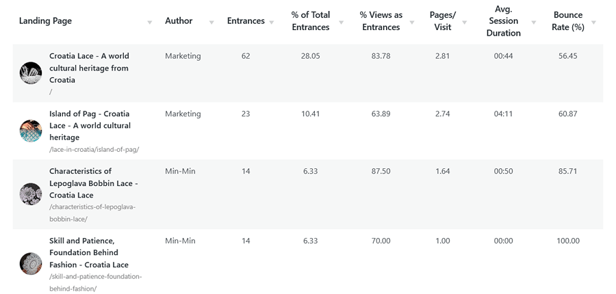Select entrances value 14 in Skill and Patience row
This screenshot has width=616, height=294.
point(246,241)
